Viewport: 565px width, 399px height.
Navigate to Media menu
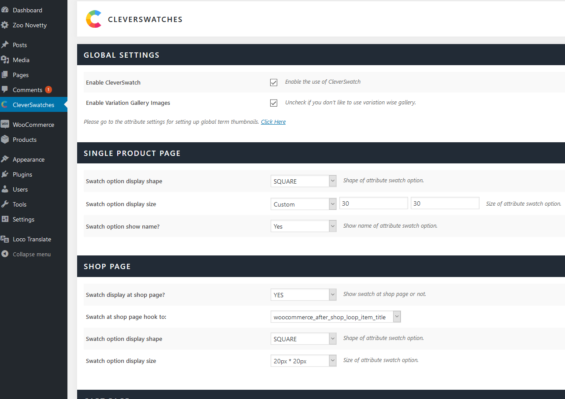21,60
